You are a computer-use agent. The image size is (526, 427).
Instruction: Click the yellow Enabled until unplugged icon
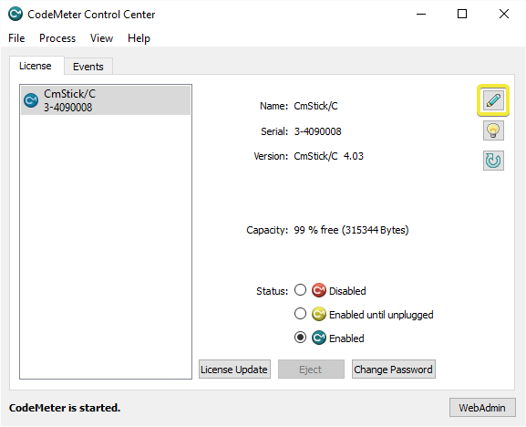point(319,314)
